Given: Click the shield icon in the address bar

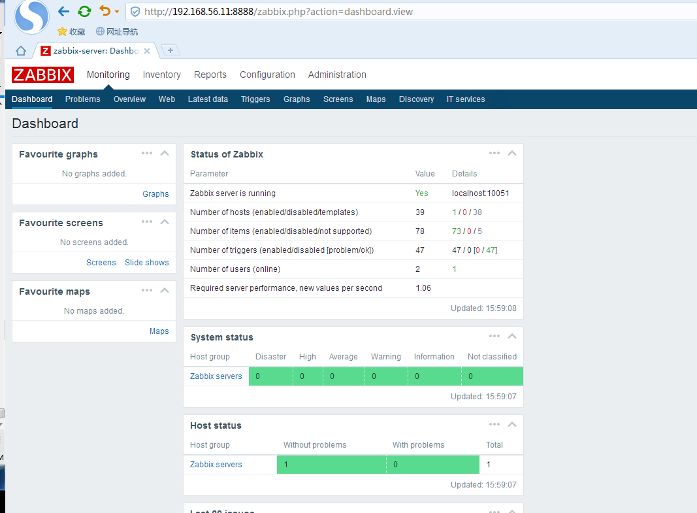Looking at the screenshot, I should tap(136, 12).
